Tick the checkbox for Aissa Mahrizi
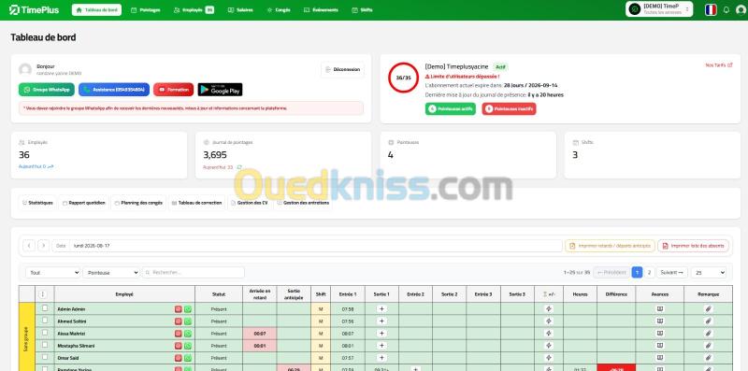 tap(45, 333)
